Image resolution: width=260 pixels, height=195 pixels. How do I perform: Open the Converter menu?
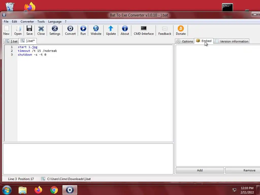pyautogui.click(x=27, y=22)
